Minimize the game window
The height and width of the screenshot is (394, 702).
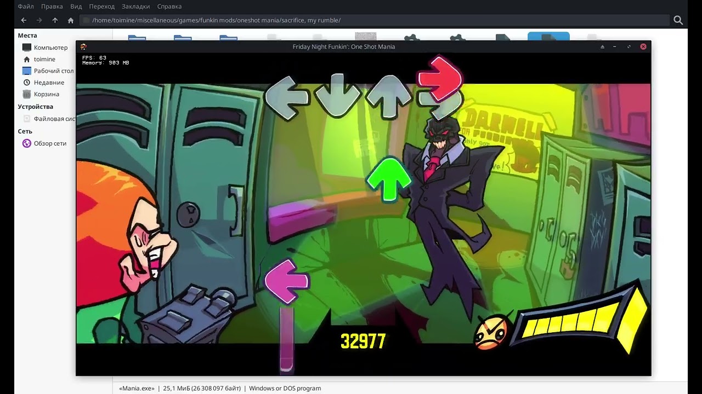[615, 47]
